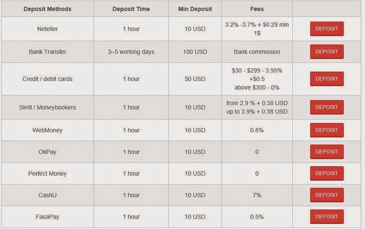Click the Fees column header
The image size is (365, 229).
(257, 9)
